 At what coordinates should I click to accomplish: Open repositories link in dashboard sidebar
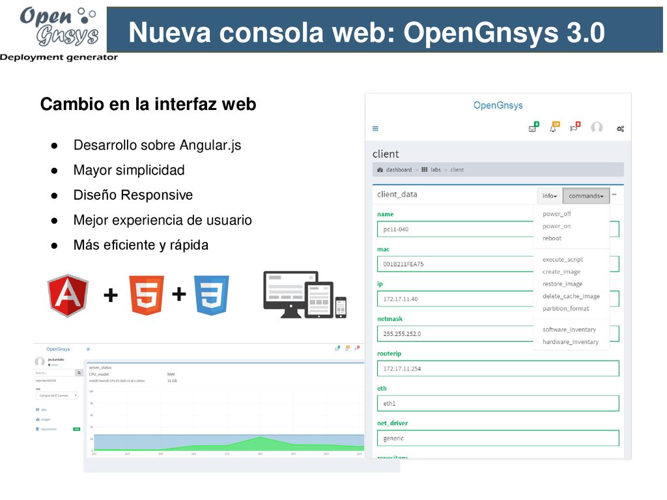[x=48, y=429]
